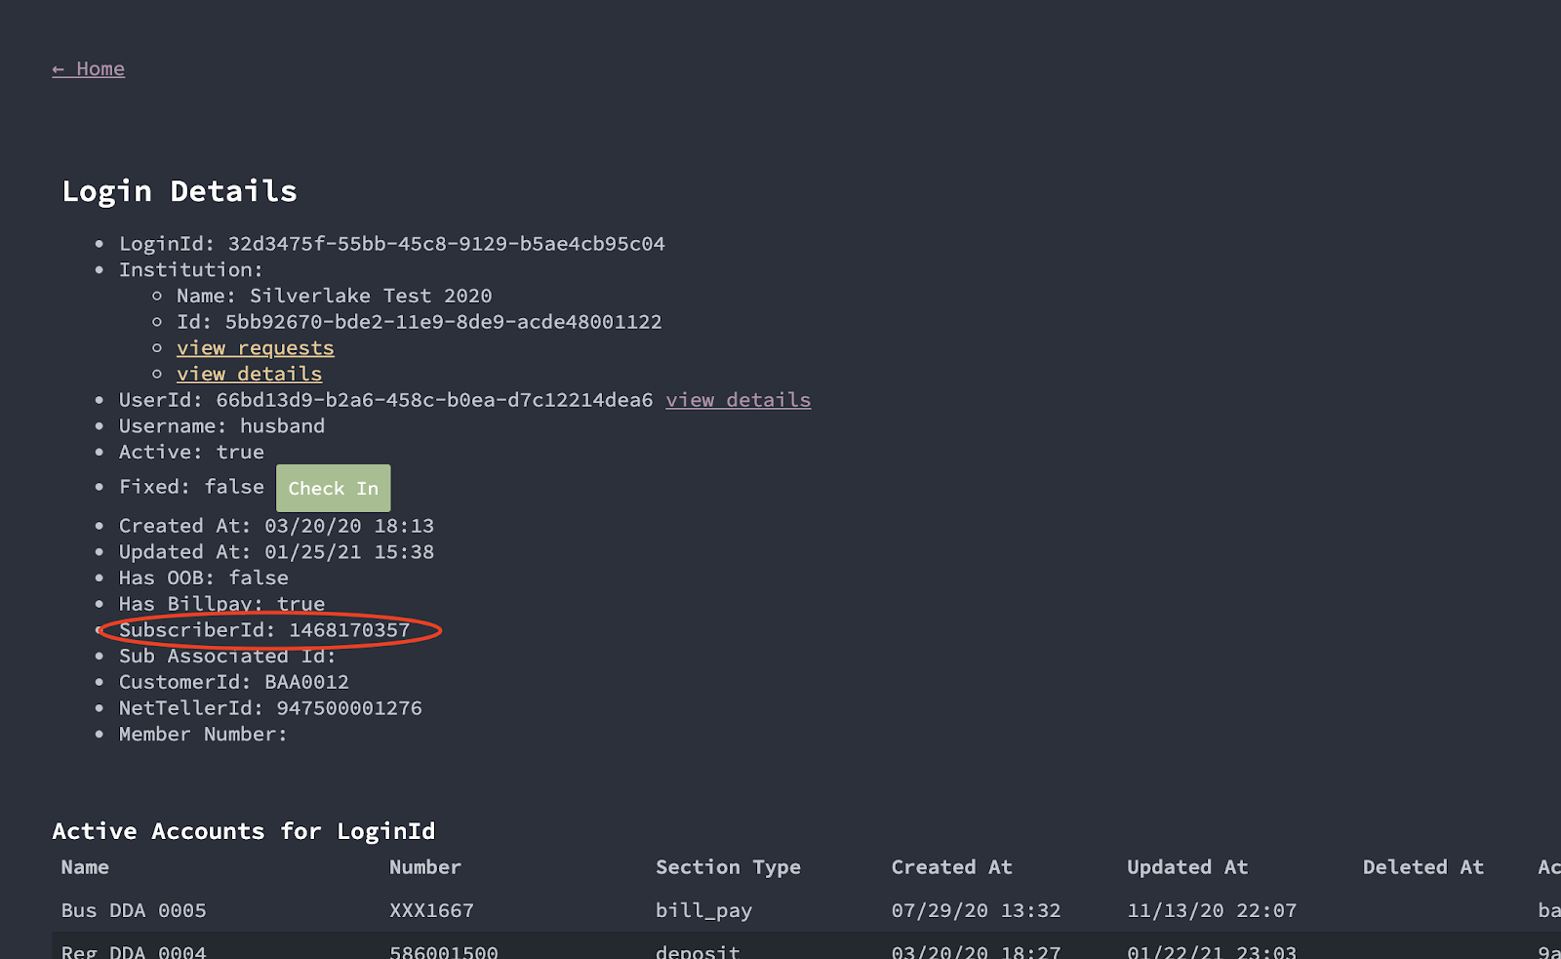Click the Name column header
Viewport: 1561px width, 959px height.
pyautogui.click(x=85, y=867)
